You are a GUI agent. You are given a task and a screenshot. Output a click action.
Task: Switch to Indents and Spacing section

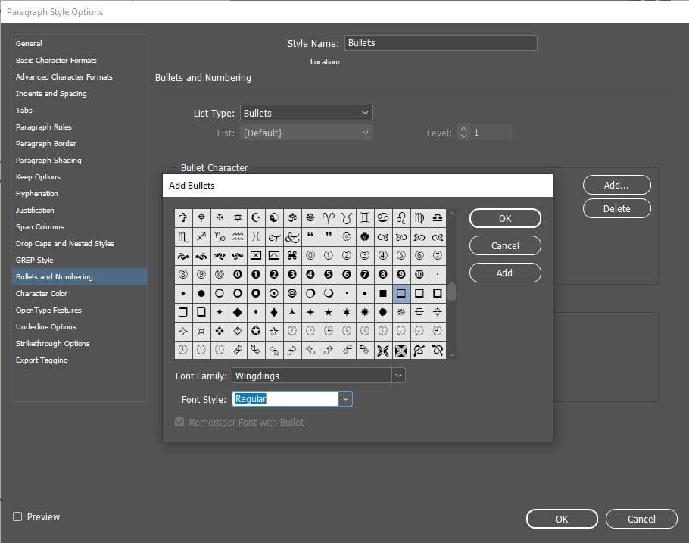51,94
